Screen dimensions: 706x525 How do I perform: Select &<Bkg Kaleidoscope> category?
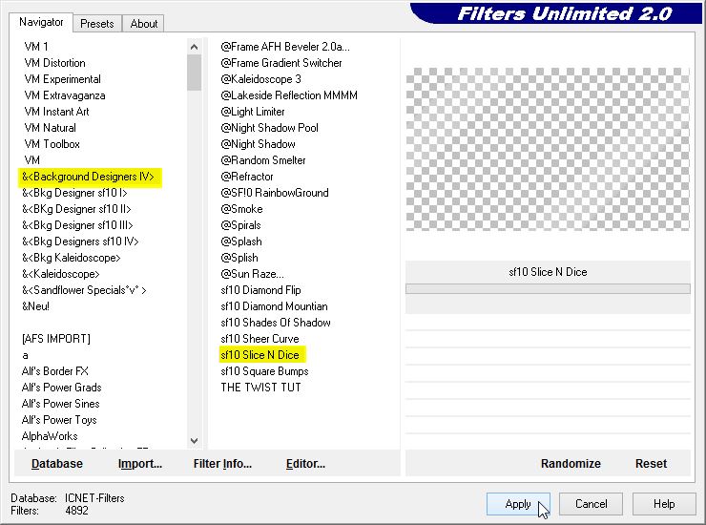[x=72, y=258]
